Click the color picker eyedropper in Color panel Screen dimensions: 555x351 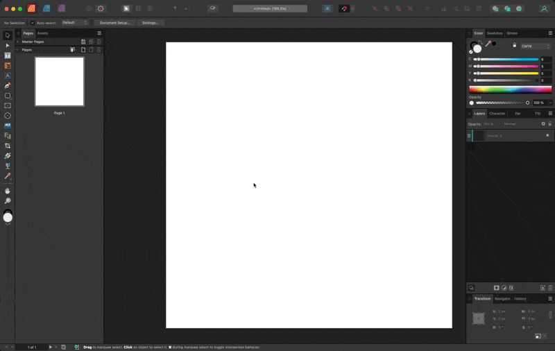click(x=488, y=44)
